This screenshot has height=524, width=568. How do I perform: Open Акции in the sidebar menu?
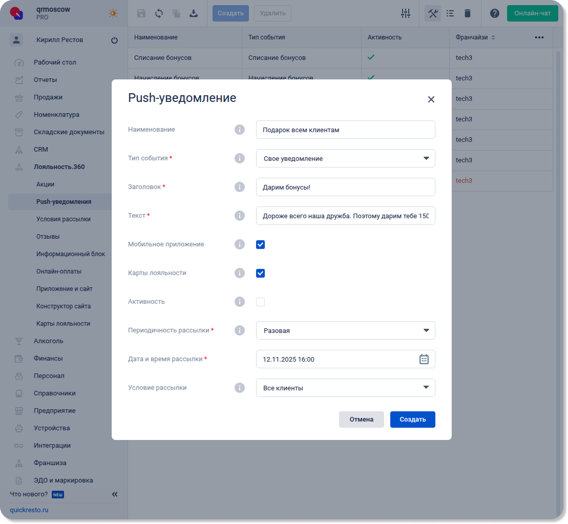click(45, 184)
